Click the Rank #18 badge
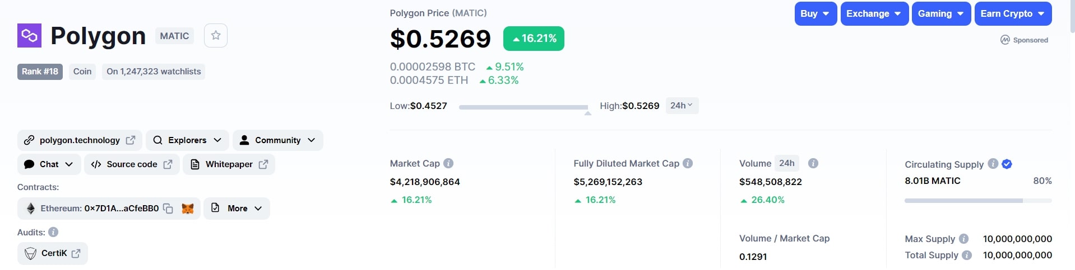Image resolution: width=1075 pixels, height=270 pixels. (x=40, y=72)
